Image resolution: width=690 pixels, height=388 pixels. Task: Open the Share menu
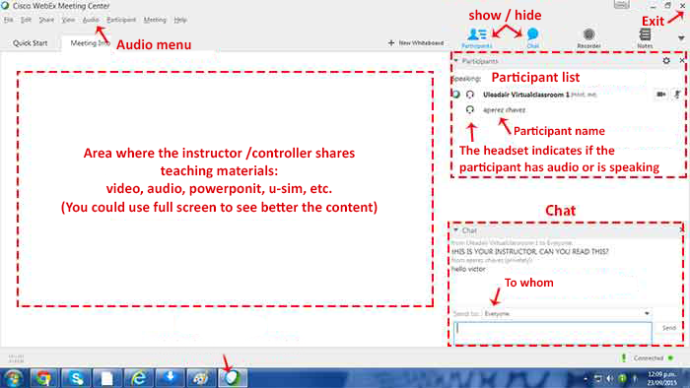[46, 20]
